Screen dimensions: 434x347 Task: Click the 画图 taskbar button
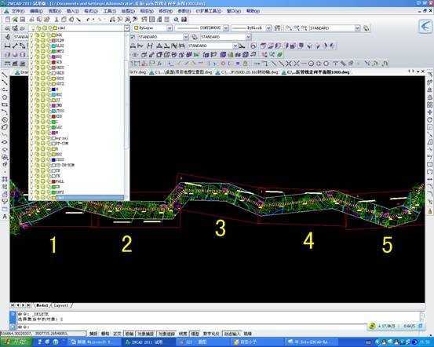(x=204, y=342)
